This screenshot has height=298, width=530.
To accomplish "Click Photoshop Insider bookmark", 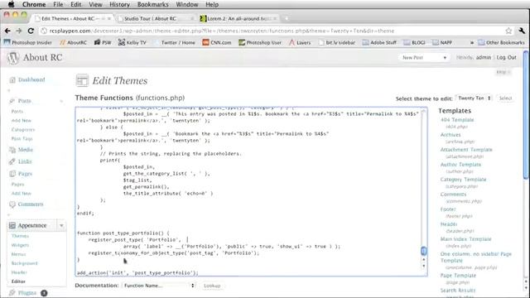I will click(x=27, y=42).
